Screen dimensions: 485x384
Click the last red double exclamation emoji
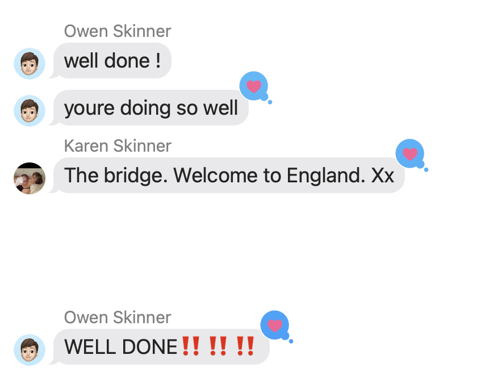click(x=245, y=346)
